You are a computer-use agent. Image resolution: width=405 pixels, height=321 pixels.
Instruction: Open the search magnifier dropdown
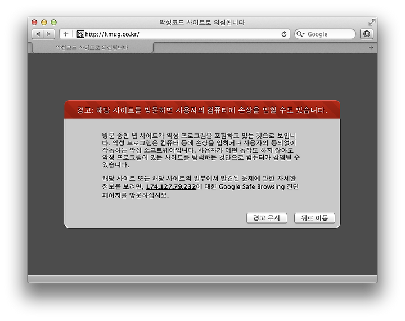tap(300, 34)
